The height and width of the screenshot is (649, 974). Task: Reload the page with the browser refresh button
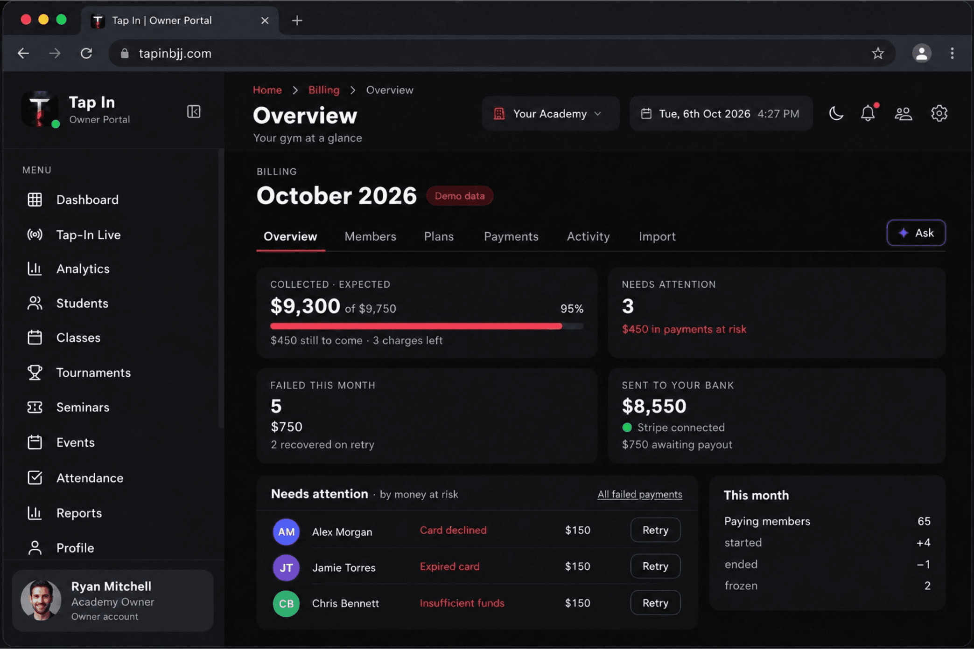click(x=86, y=53)
